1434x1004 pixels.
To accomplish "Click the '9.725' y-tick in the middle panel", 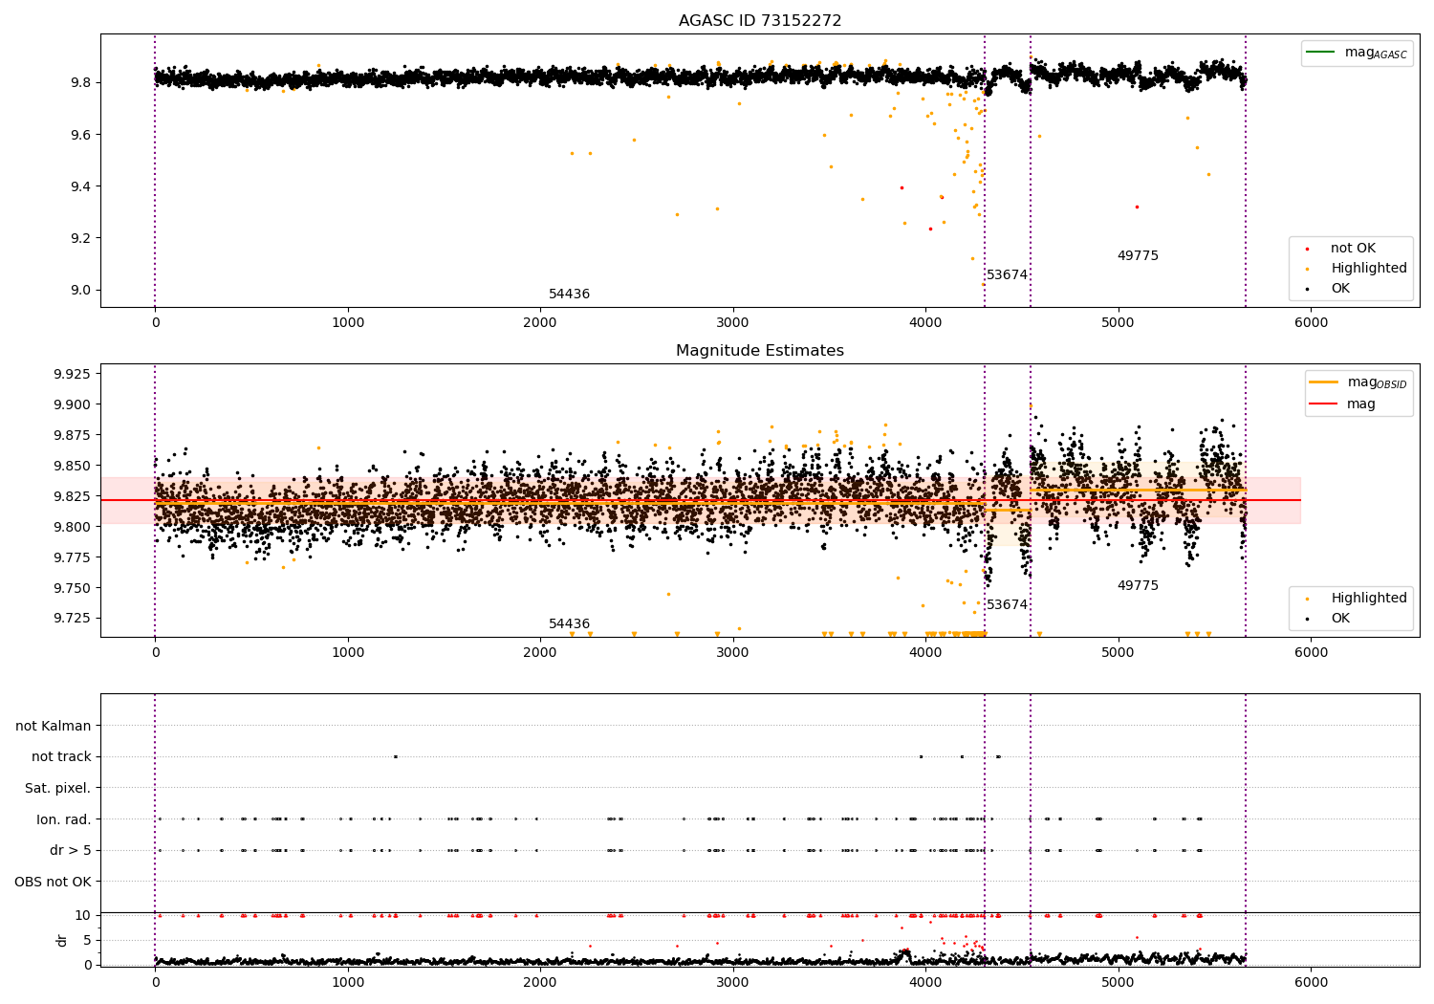I will 73,619.
